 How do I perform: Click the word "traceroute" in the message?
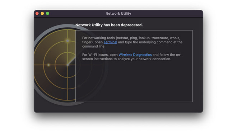pyautogui.click(x=160, y=38)
